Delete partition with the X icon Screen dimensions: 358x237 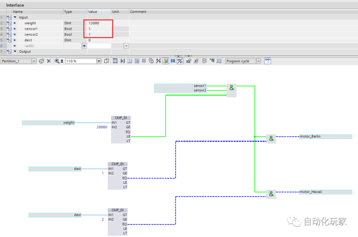pyautogui.click(x=49, y=61)
